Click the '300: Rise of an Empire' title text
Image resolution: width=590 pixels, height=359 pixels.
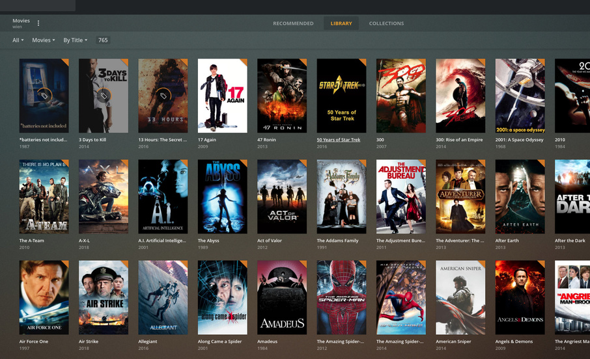460,140
